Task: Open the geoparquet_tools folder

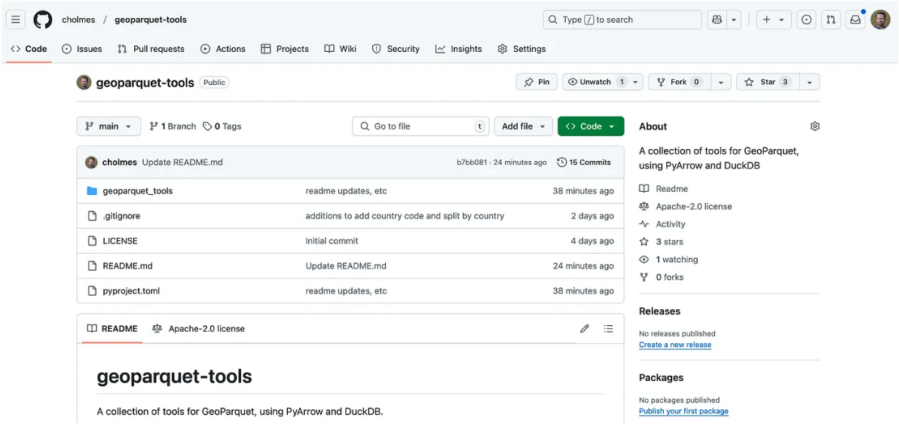Action: pyautogui.click(x=137, y=191)
